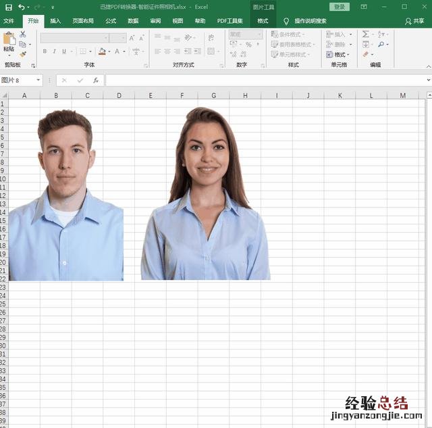This screenshot has width=432, height=428.
Task: Click the Save icon in the title bar
Action: (9, 7)
